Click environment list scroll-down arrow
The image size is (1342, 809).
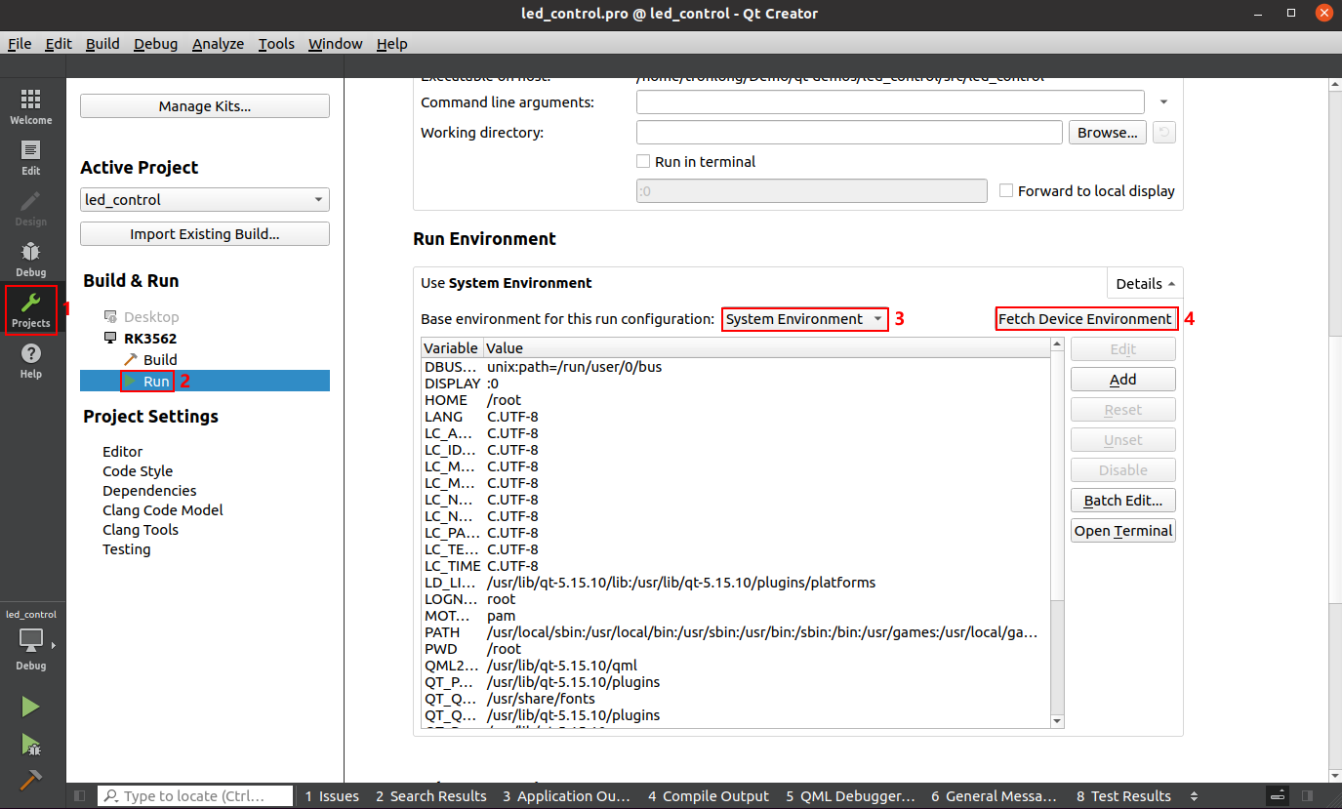pyautogui.click(x=1056, y=721)
